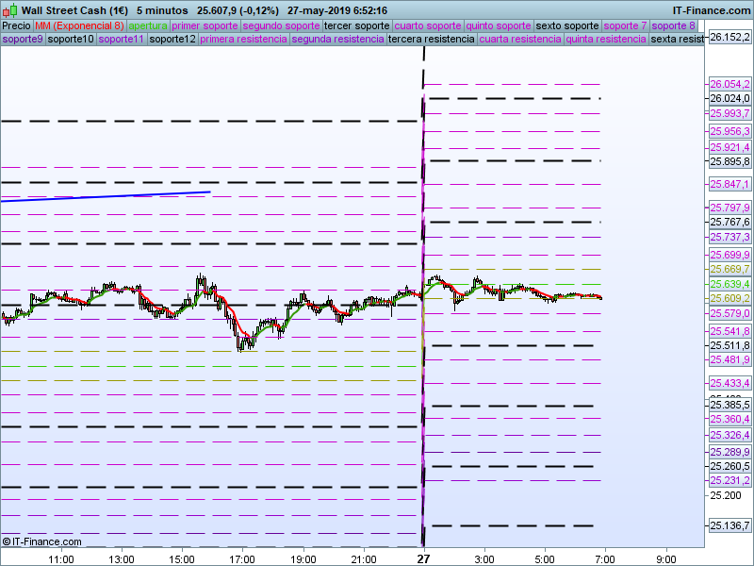Select the quinta resistencia label

pyautogui.click(x=606, y=39)
